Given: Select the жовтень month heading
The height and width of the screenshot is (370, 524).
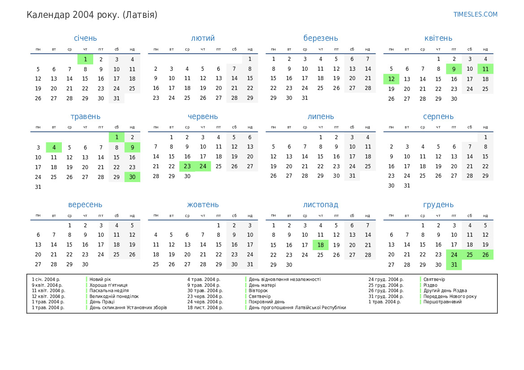Looking at the screenshot, I should pyautogui.click(x=203, y=205).
